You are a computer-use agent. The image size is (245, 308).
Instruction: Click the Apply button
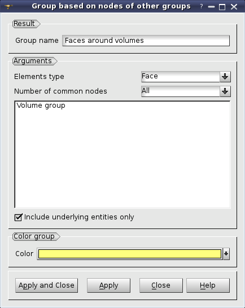click(109, 285)
